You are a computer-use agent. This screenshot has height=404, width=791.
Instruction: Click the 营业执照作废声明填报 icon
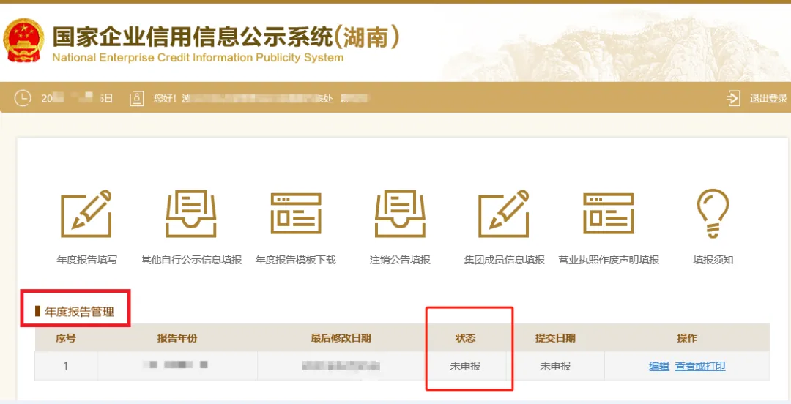point(609,214)
